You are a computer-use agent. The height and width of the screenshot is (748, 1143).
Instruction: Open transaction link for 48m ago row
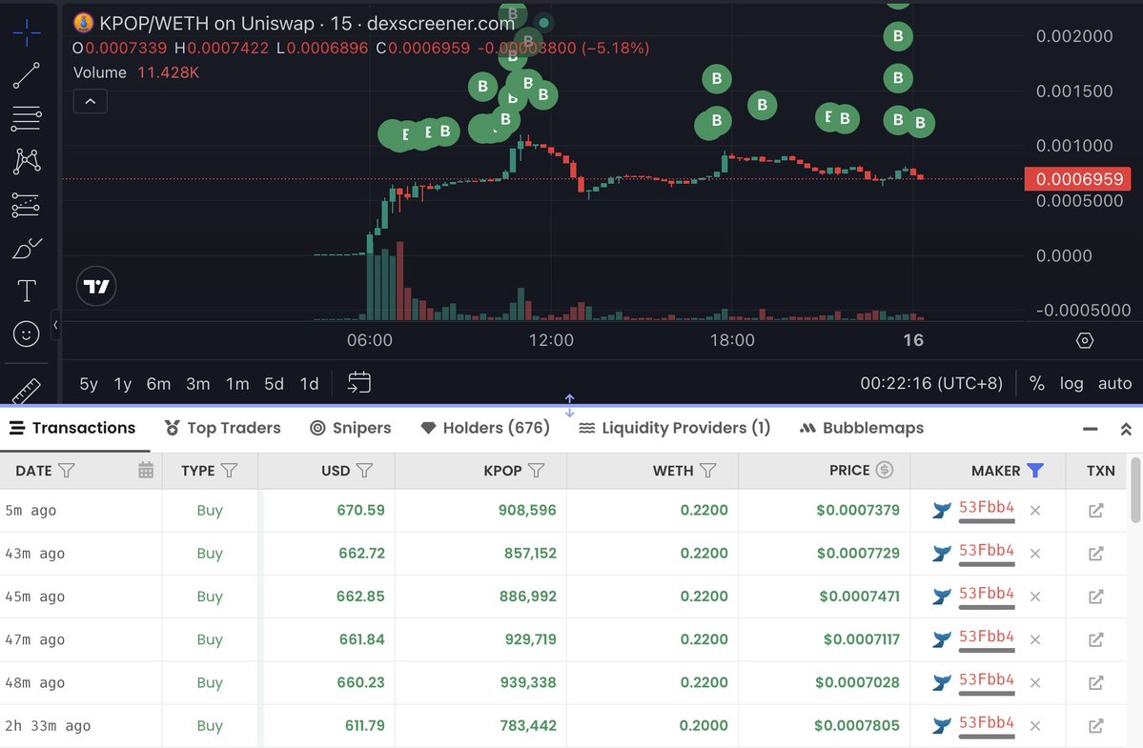1095,682
